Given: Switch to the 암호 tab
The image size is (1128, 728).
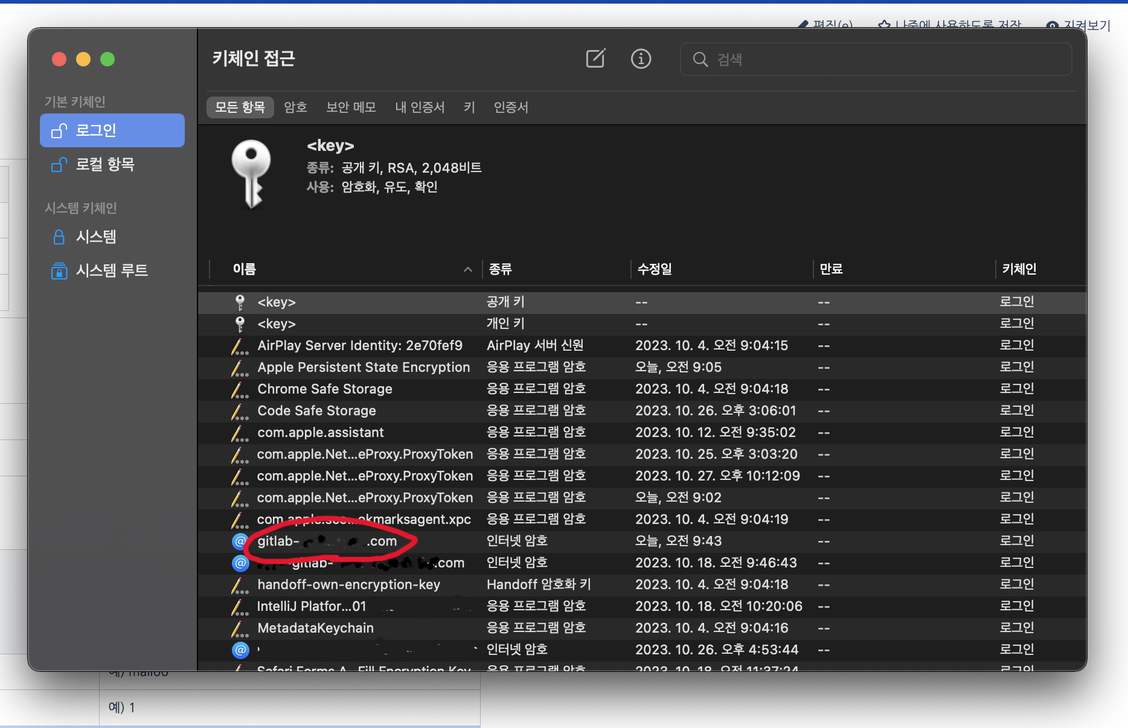Looking at the screenshot, I should pos(296,107).
